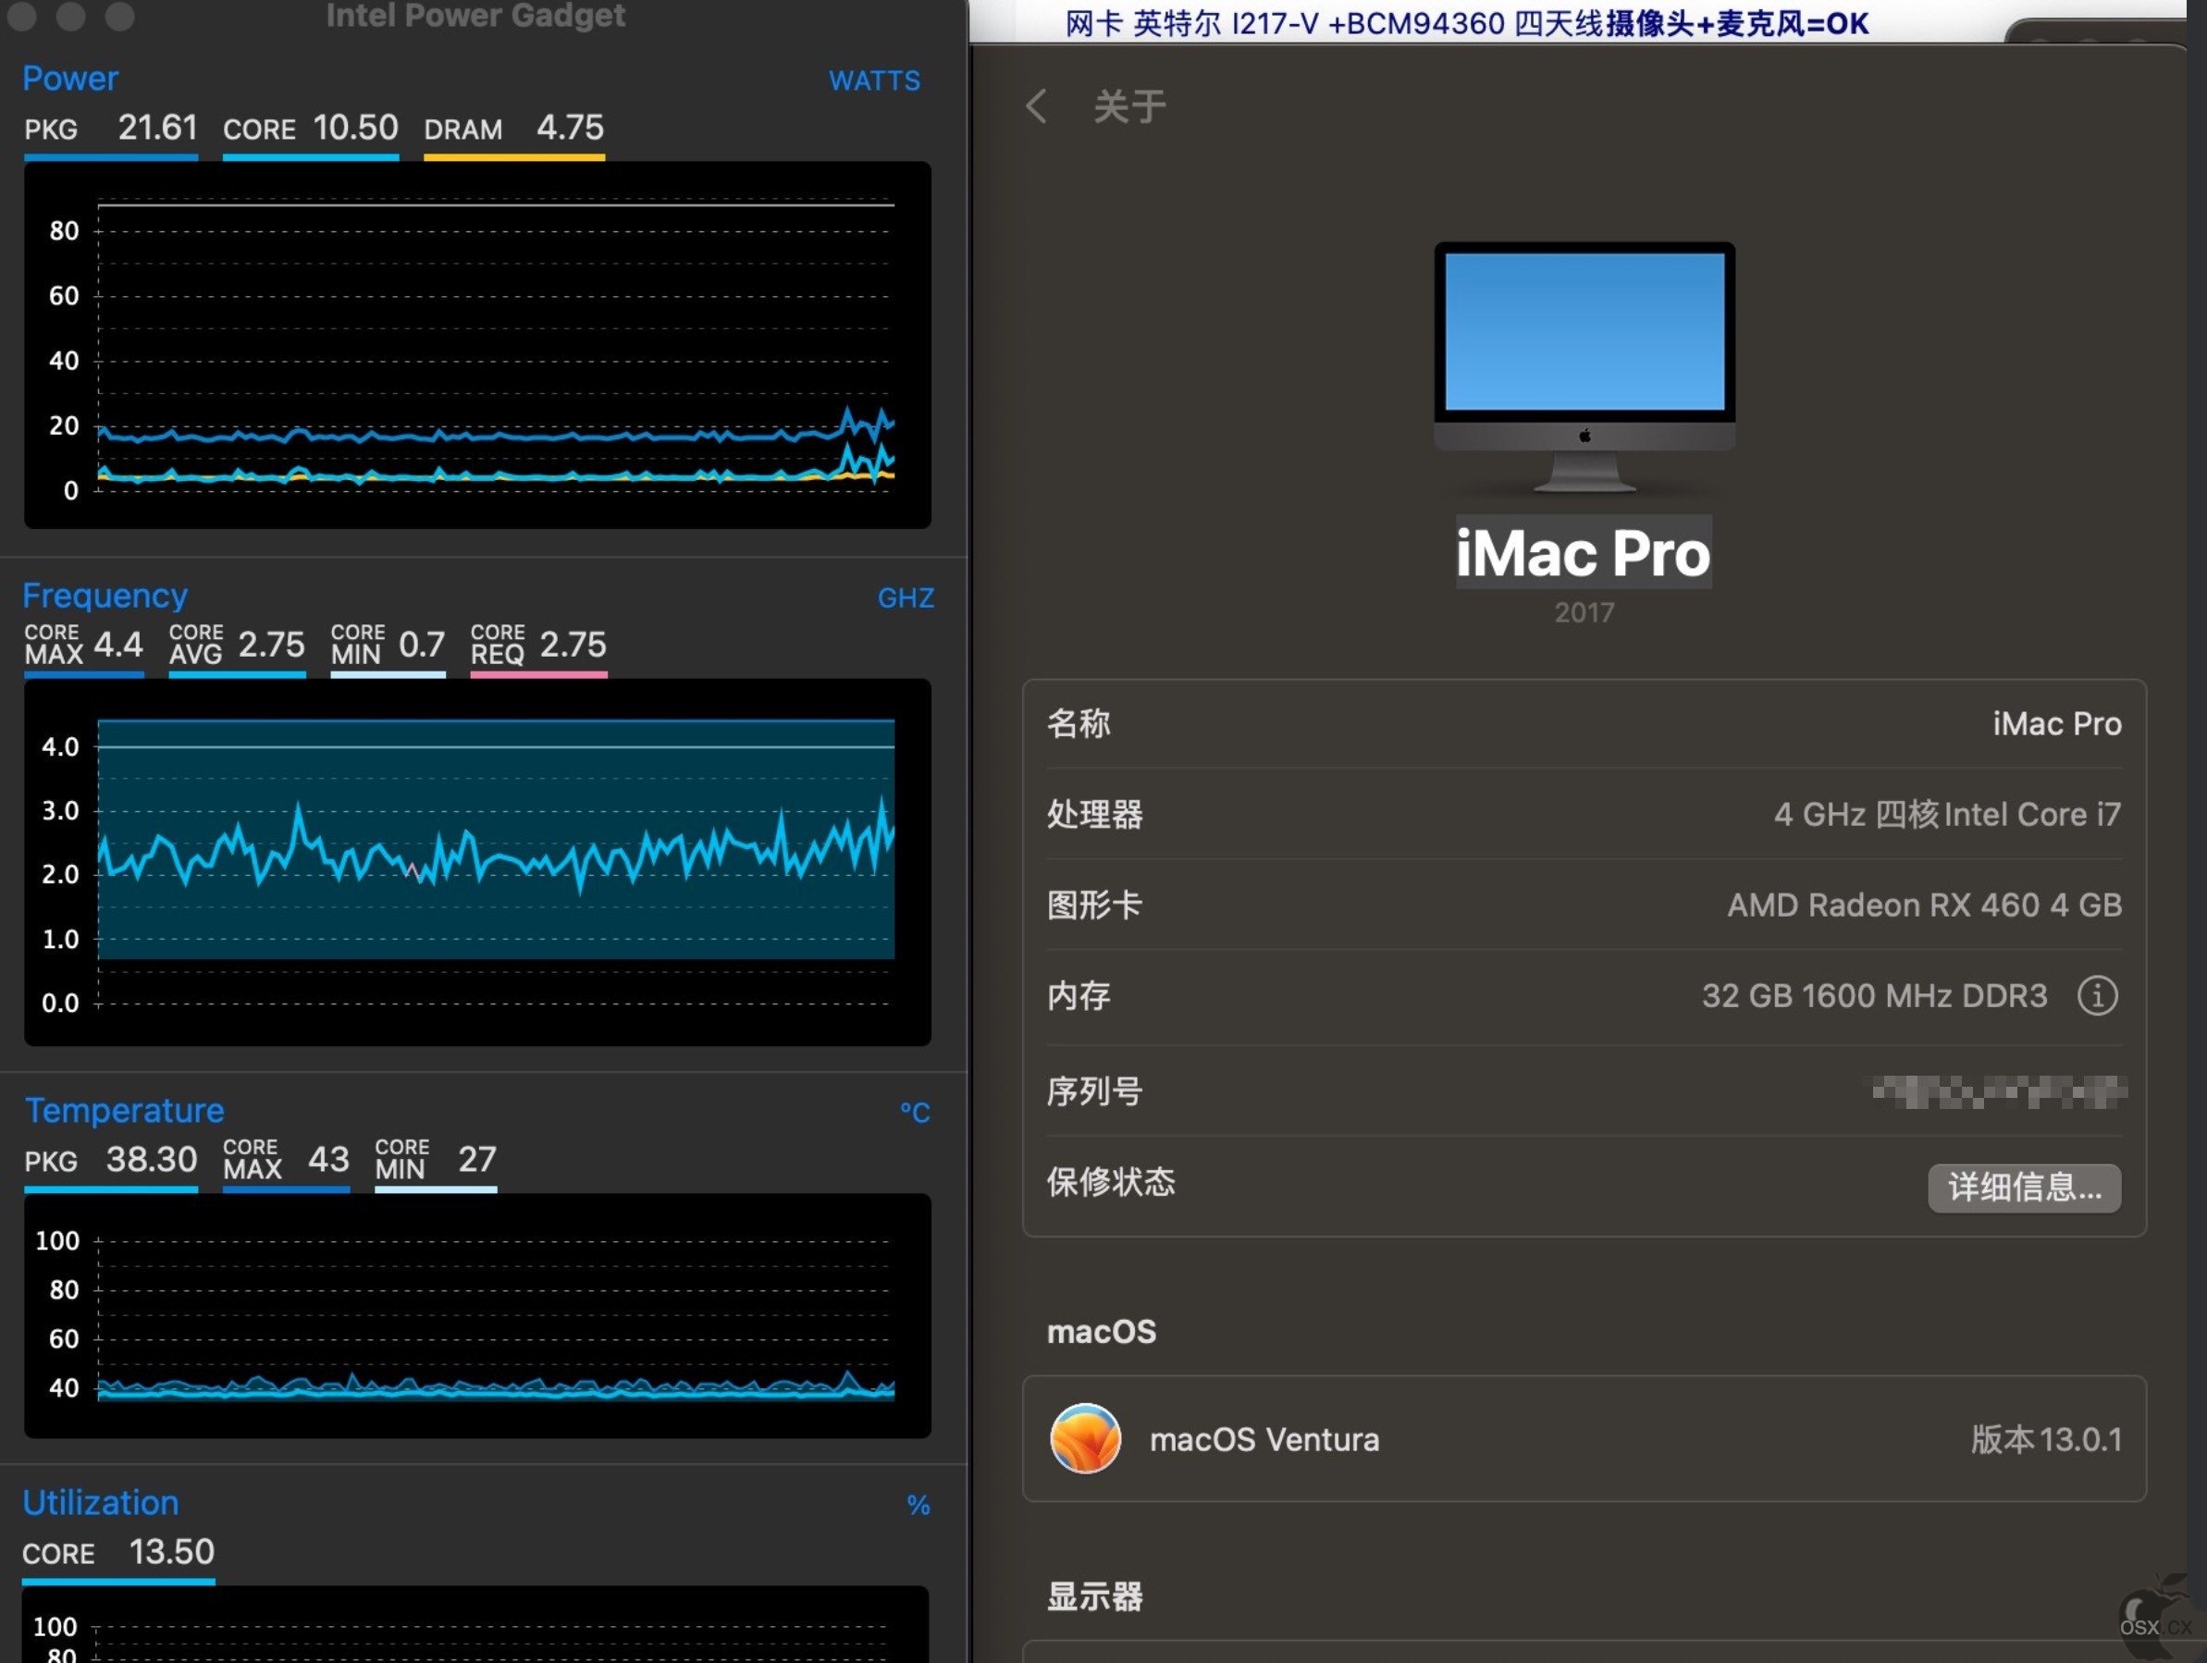Open memory info circle icon next to DDR3
2207x1663 pixels.
point(2096,995)
